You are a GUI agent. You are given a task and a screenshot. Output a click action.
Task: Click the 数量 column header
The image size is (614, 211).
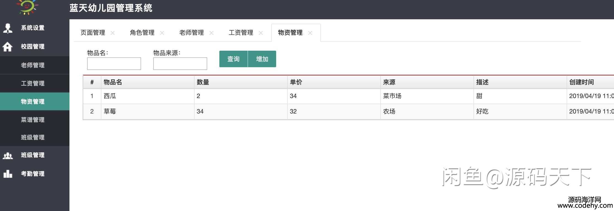point(241,82)
